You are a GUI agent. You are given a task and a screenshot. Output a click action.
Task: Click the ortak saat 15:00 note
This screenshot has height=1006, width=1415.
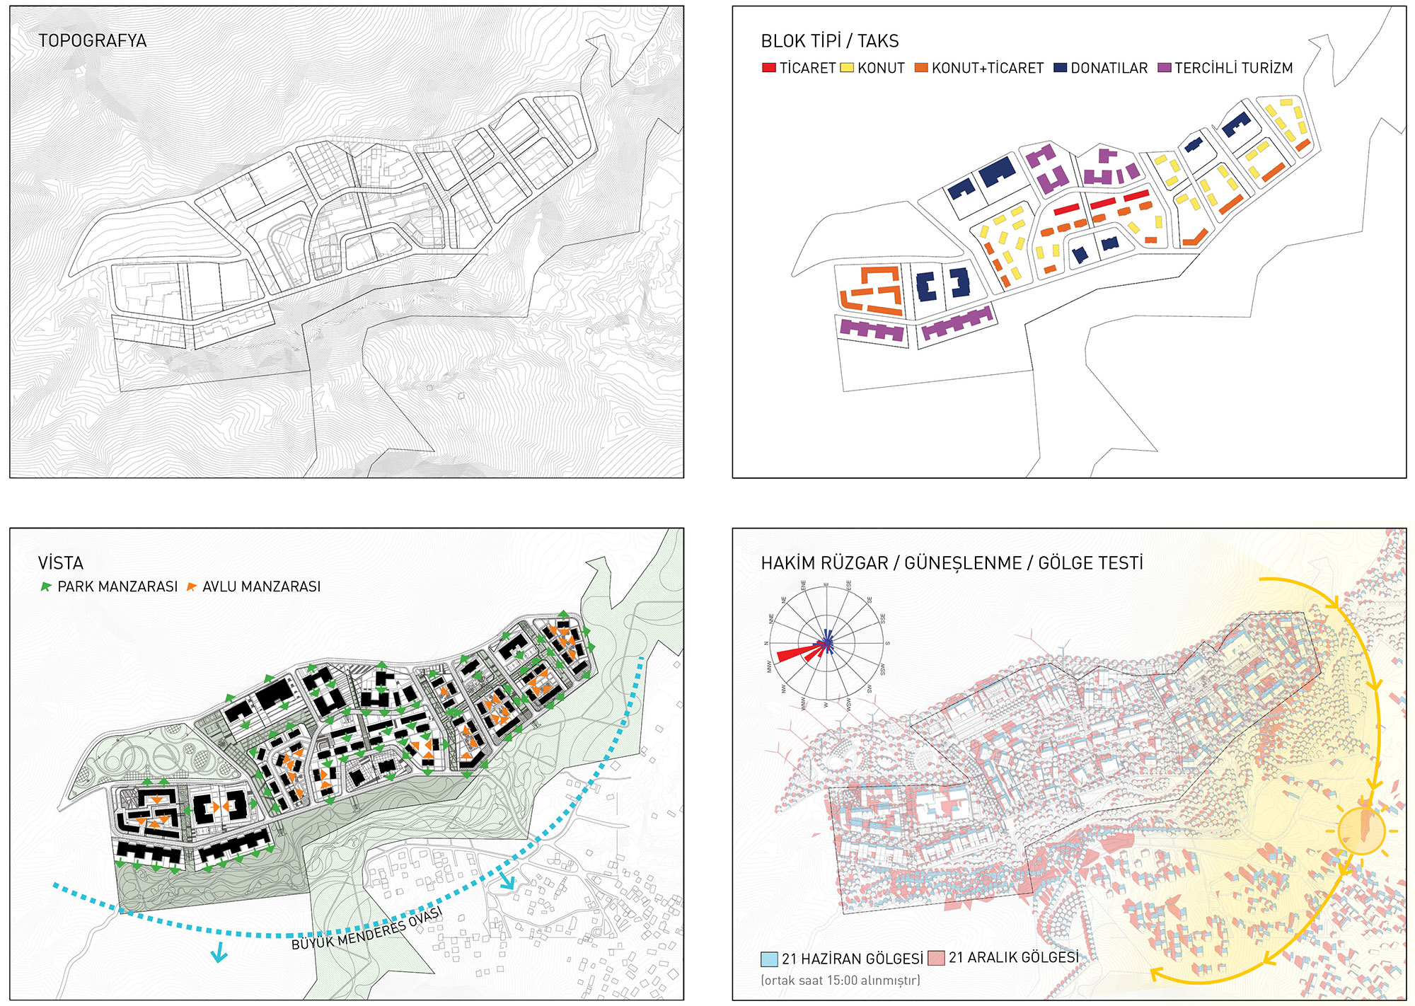point(841,981)
